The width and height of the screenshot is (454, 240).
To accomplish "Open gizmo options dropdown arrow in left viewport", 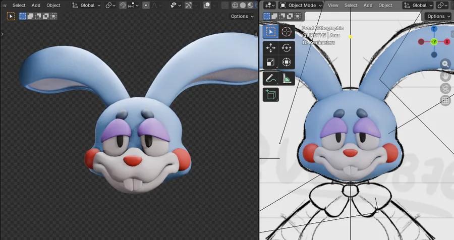I will (196, 5).
